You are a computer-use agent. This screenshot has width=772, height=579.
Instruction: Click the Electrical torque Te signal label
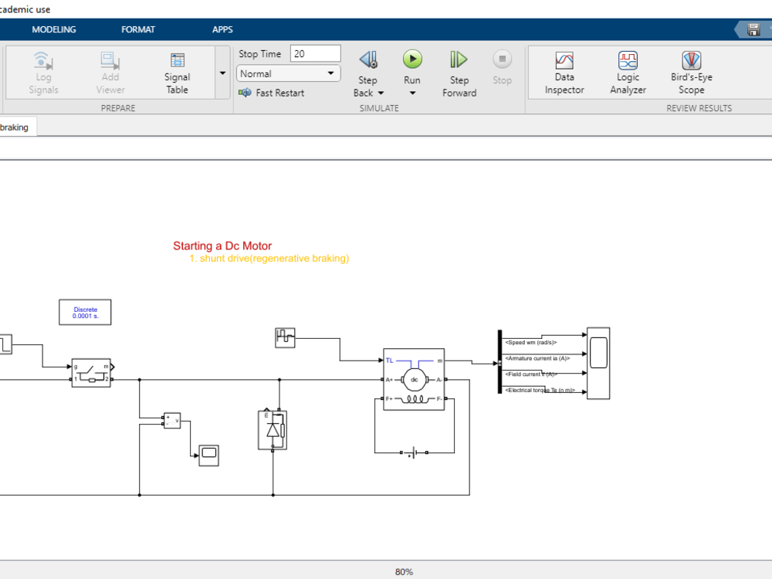pyautogui.click(x=540, y=390)
